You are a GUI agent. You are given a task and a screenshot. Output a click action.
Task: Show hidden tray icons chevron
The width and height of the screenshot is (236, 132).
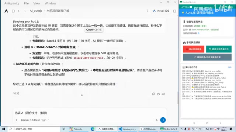[182, 129]
